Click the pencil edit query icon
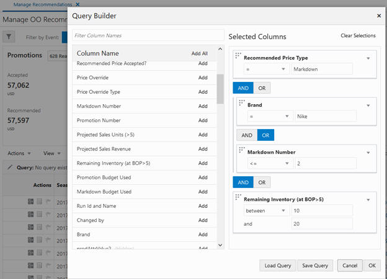Viewport: 387px width, 279px height. [10, 167]
